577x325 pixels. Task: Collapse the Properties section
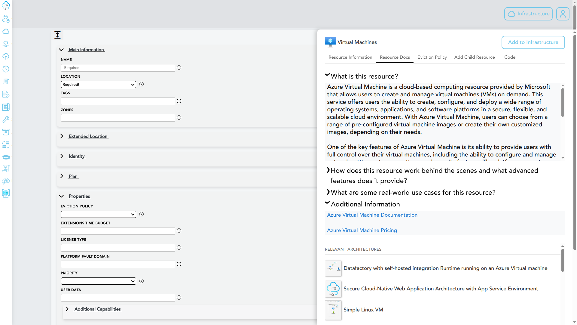point(61,196)
